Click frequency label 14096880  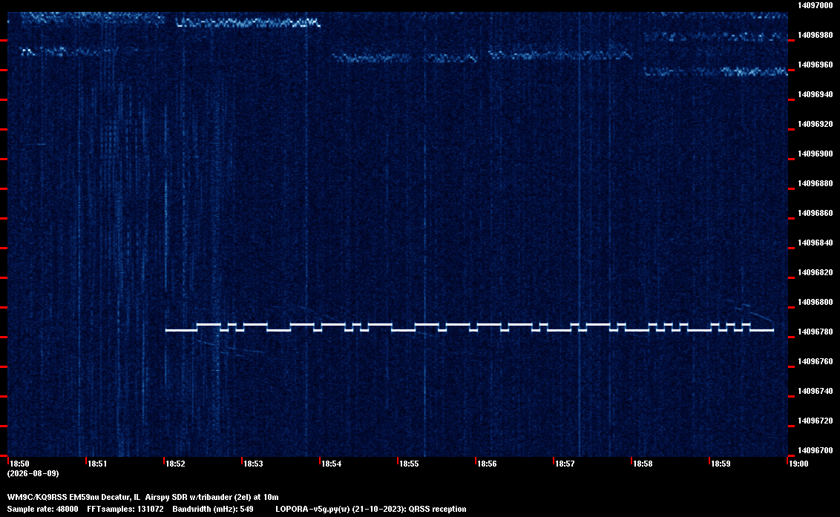pyautogui.click(x=816, y=183)
